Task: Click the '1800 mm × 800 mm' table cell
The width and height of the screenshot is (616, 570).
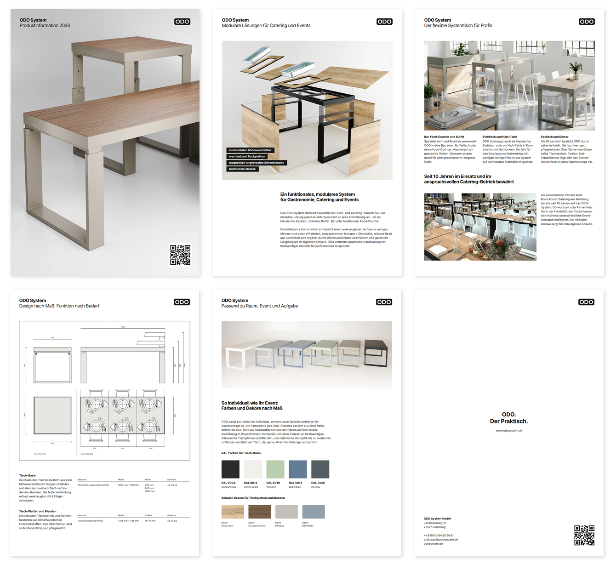Action: tap(129, 485)
